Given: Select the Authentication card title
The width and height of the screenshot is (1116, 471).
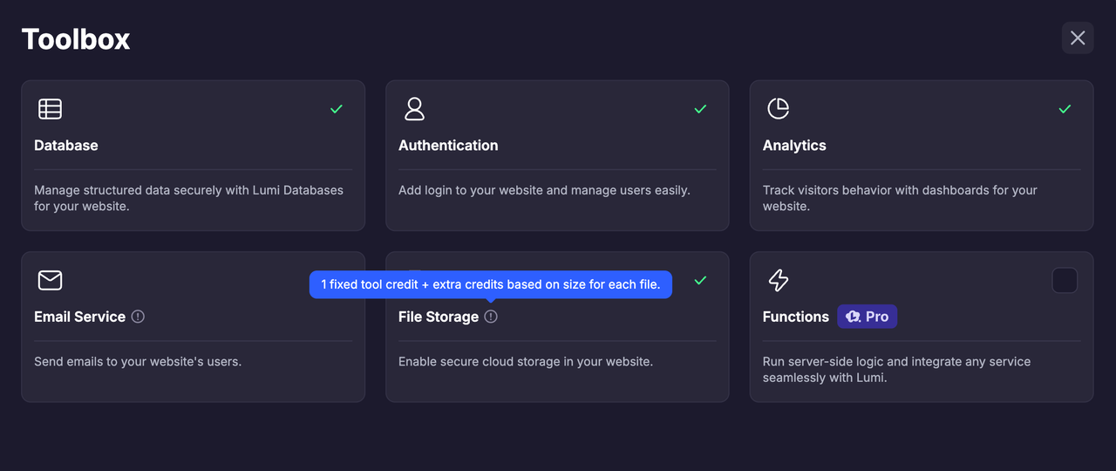Looking at the screenshot, I should tap(448, 146).
